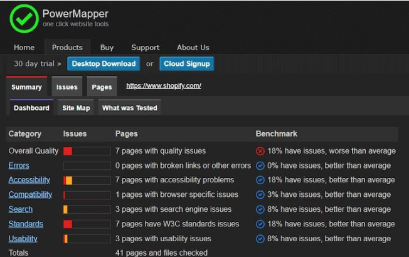Click the Standards issues bar
This screenshot has height=257, width=409.
coord(87,224)
